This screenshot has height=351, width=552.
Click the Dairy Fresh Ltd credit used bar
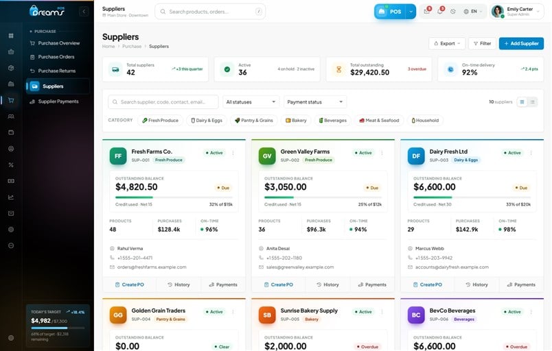coord(472,197)
